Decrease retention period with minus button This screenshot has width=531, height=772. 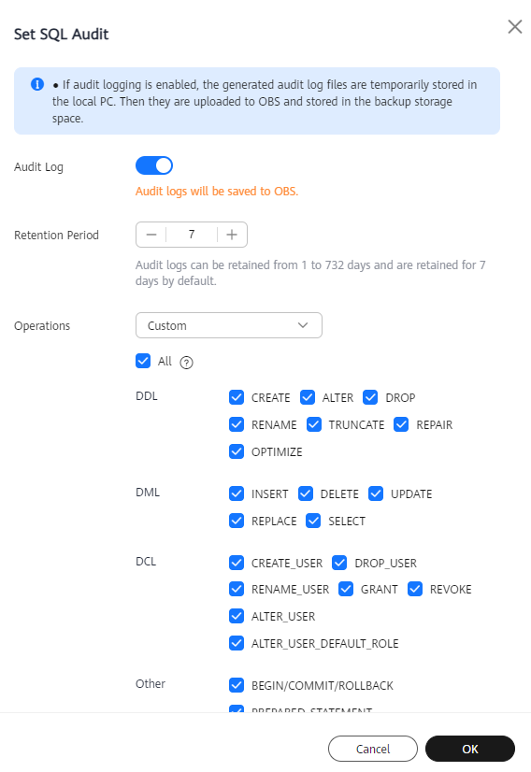[x=151, y=235]
